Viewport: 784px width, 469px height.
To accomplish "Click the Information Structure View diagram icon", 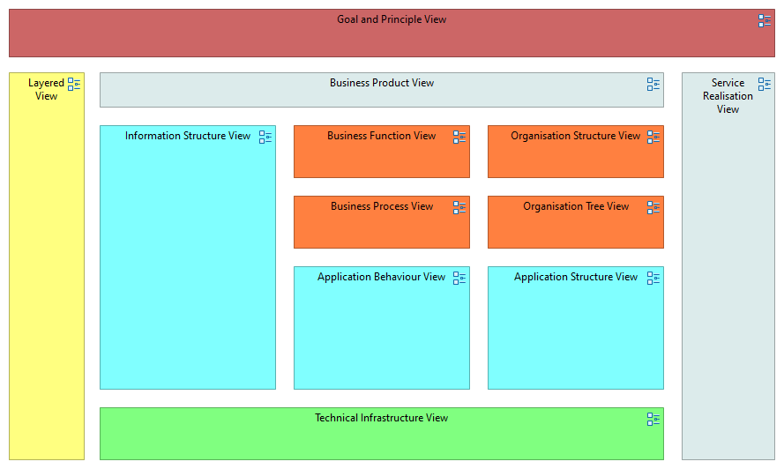I will click(x=265, y=138).
